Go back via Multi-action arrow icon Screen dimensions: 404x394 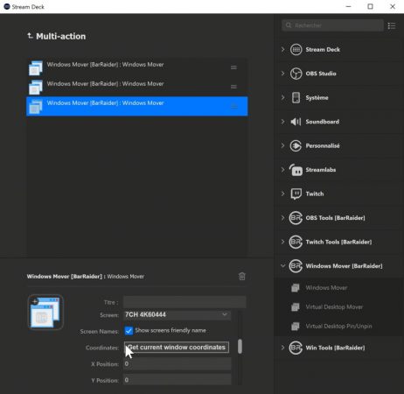30,36
